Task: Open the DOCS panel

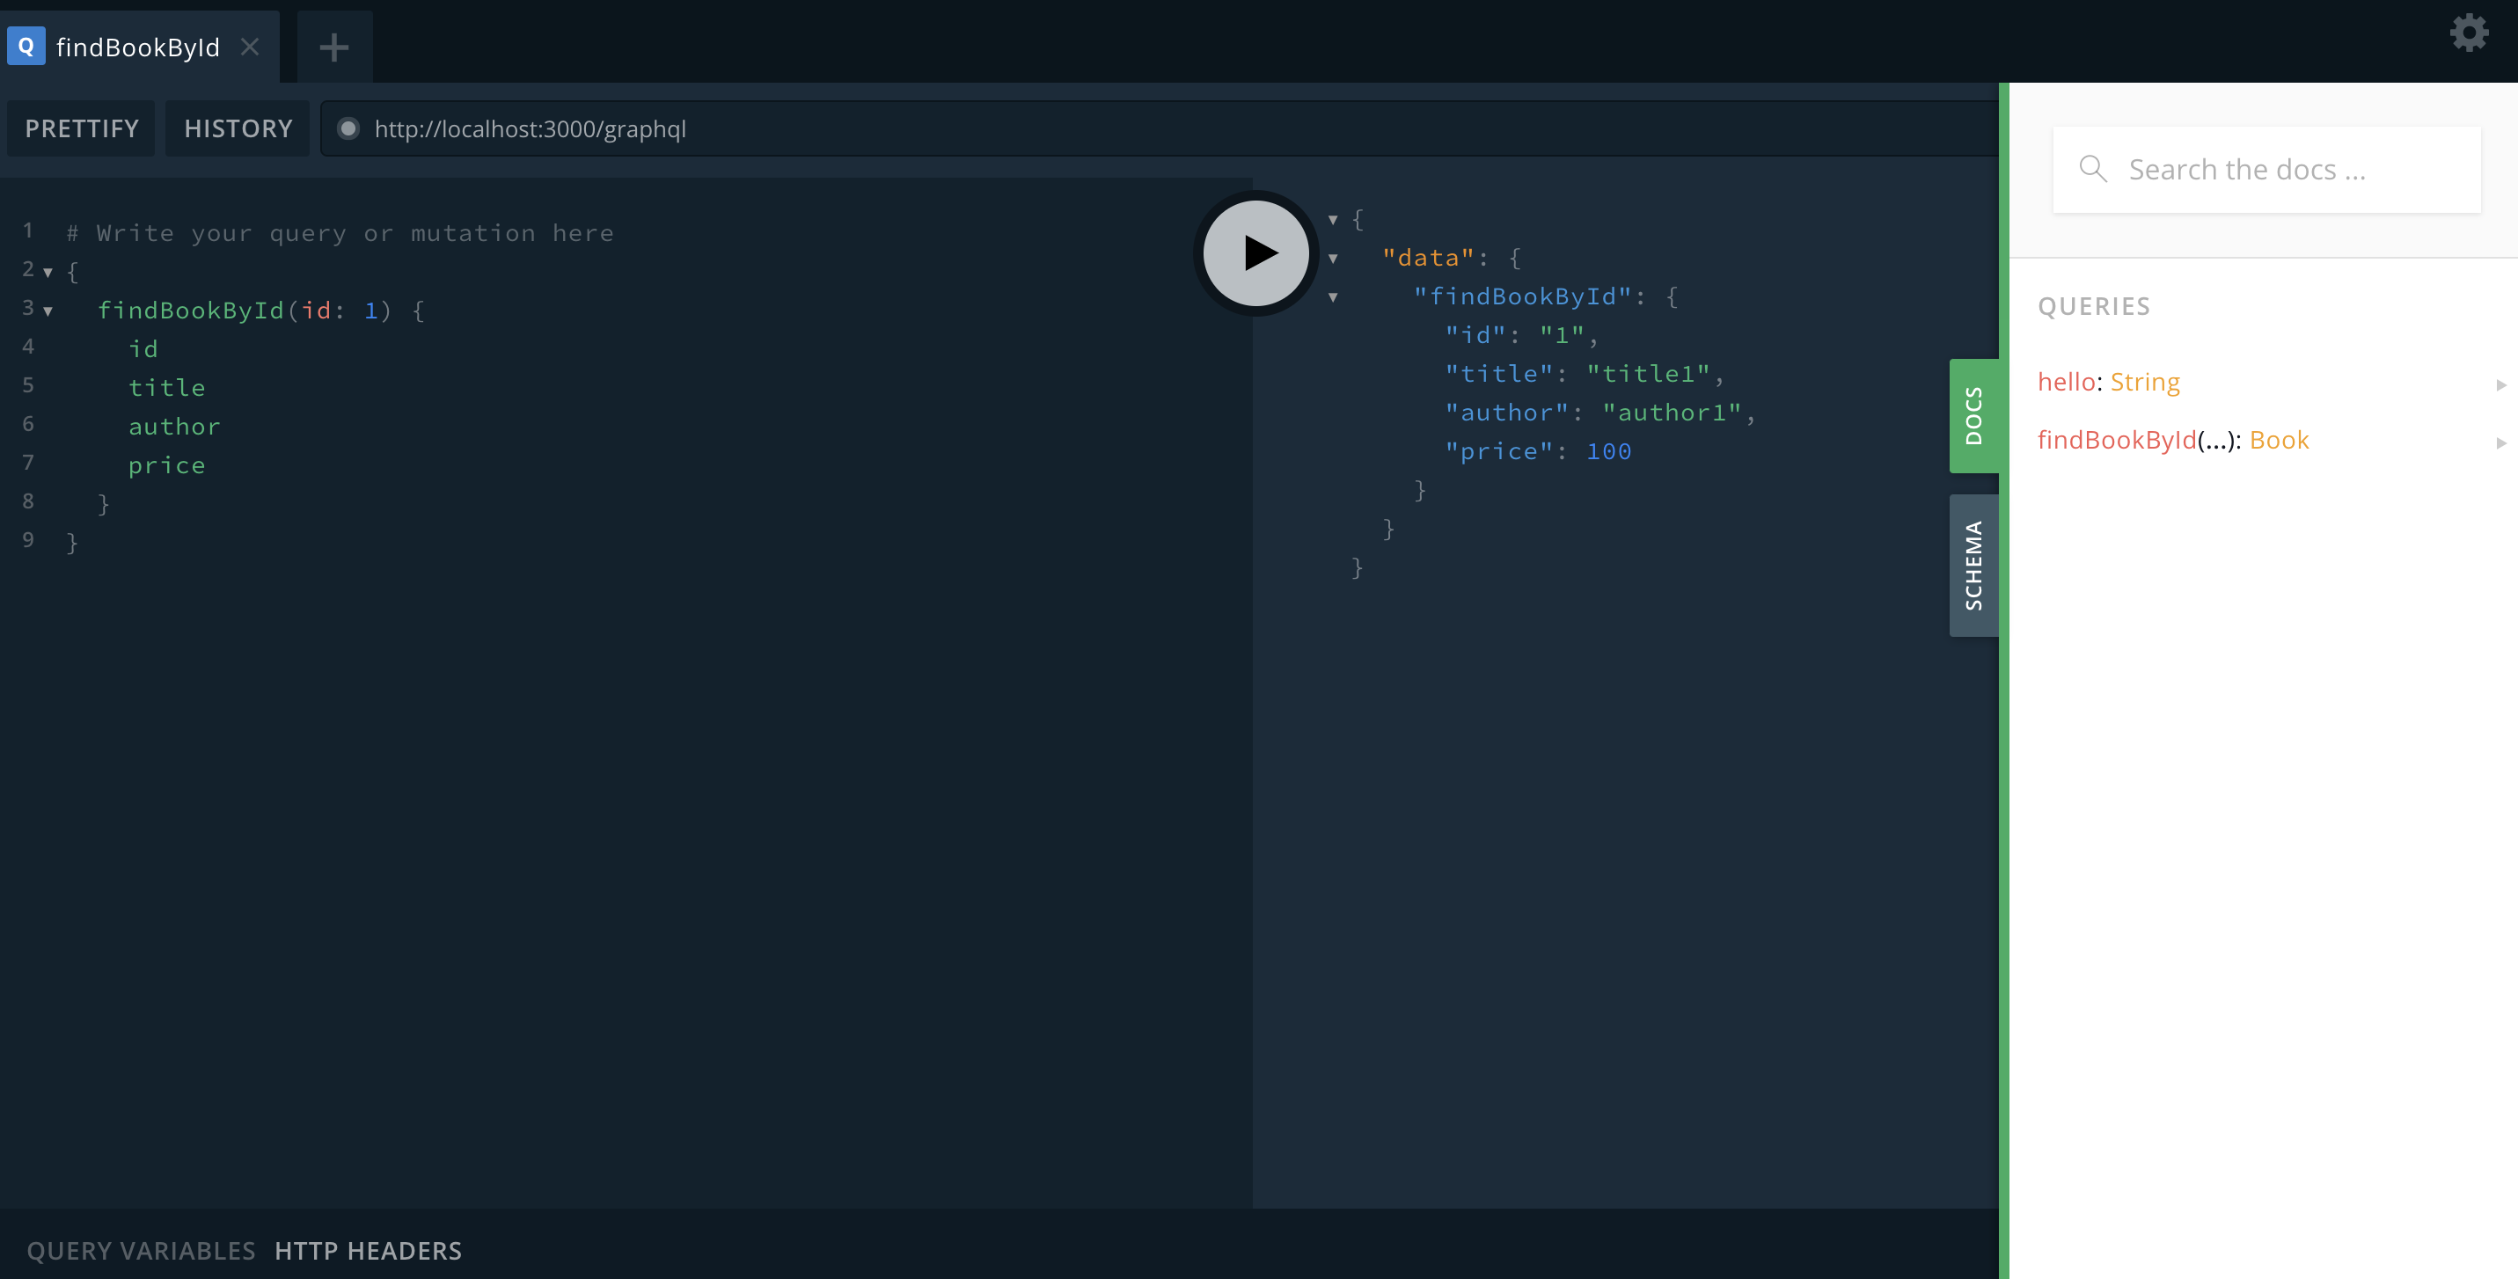Action: click(x=1972, y=414)
